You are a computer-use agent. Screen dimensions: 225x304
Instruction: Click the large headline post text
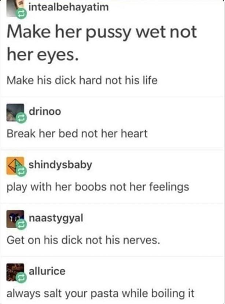pos(102,43)
